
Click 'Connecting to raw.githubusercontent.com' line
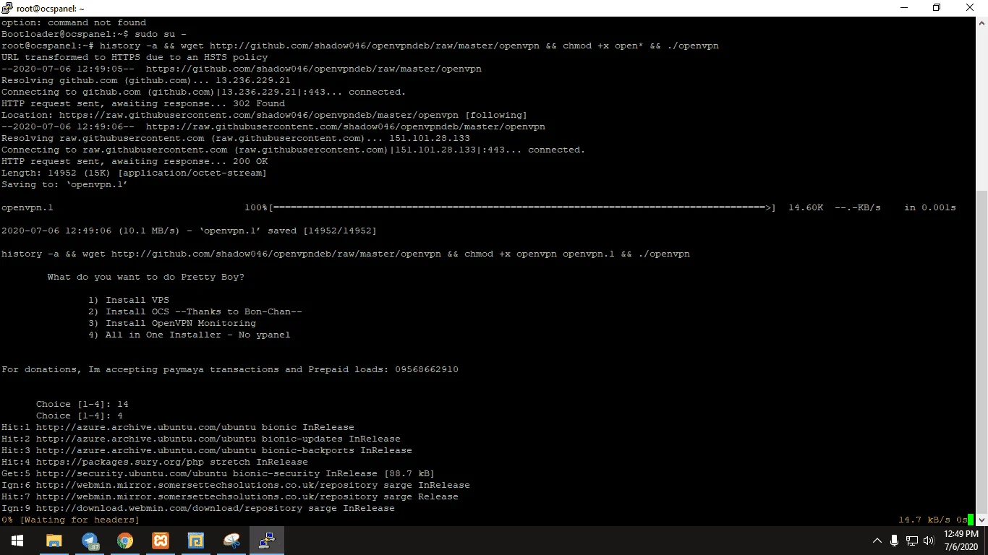click(294, 150)
